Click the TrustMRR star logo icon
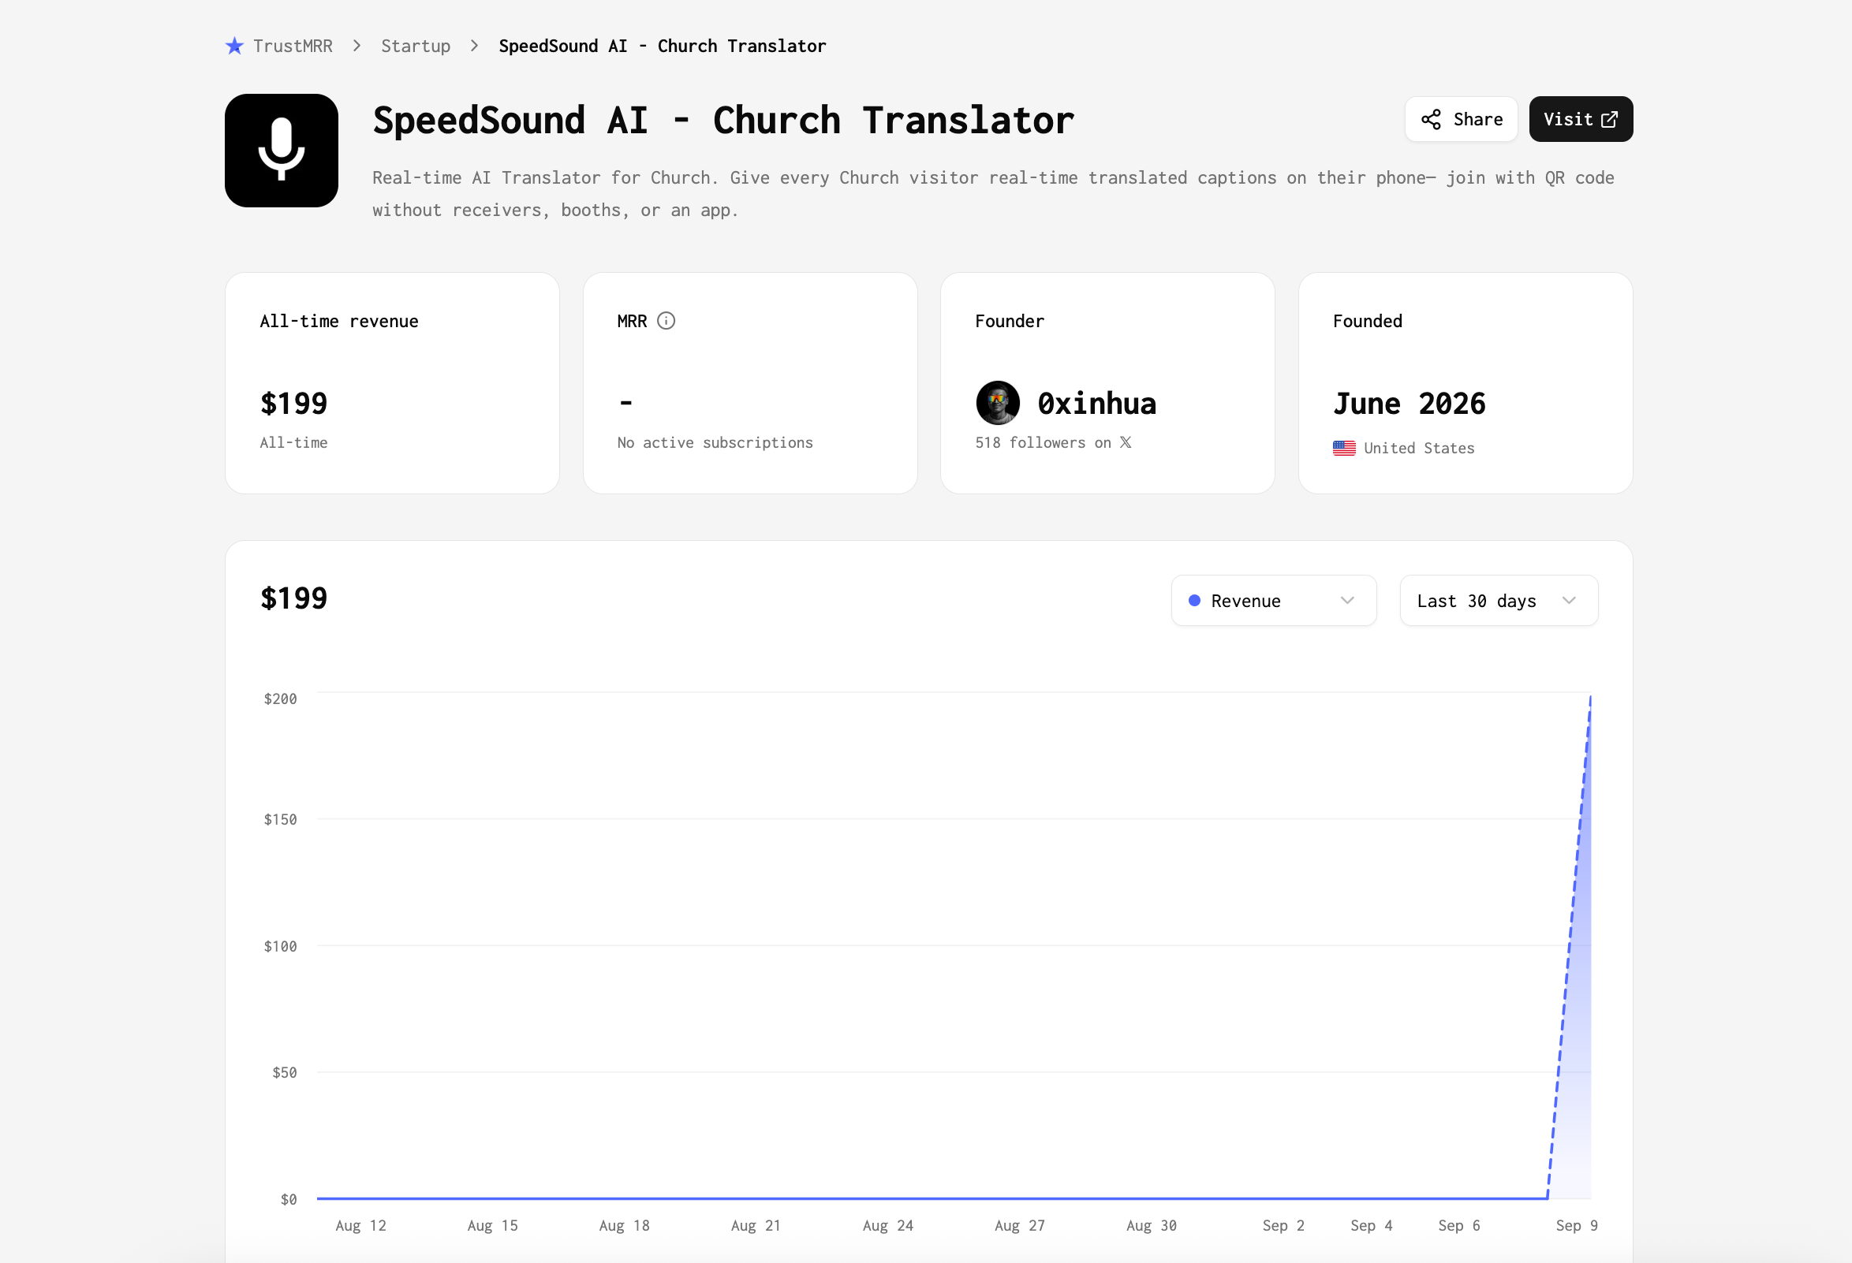 click(x=234, y=47)
